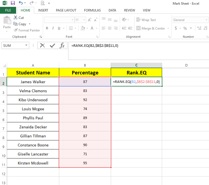Click Center alignment icon

(110, 28)
